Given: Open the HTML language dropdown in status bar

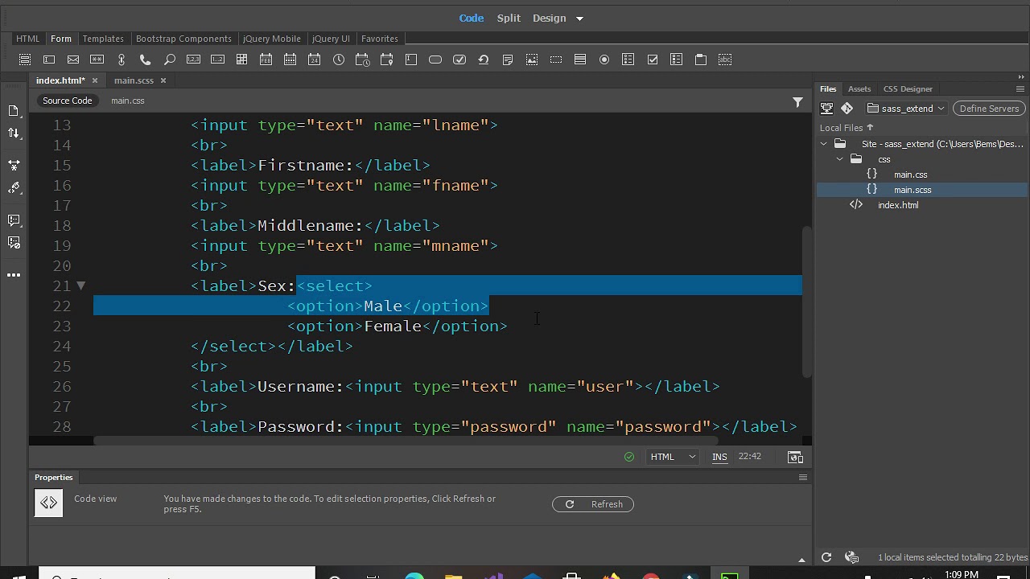Looking at the screenshot, I should pos(673,457).
